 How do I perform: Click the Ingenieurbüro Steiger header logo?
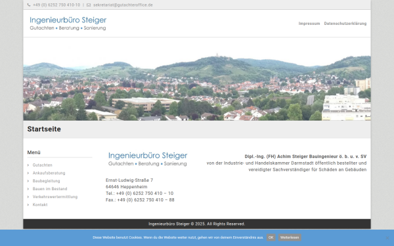[68, 24]
